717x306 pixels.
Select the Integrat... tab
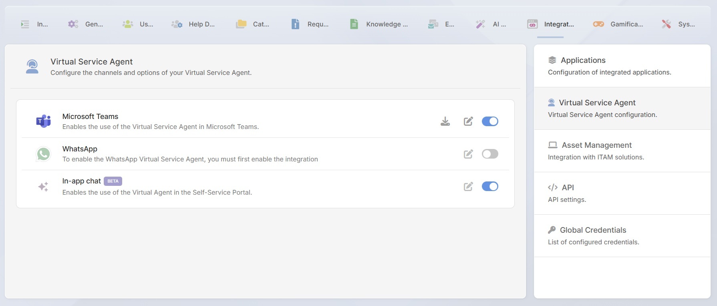click(550, 24)
